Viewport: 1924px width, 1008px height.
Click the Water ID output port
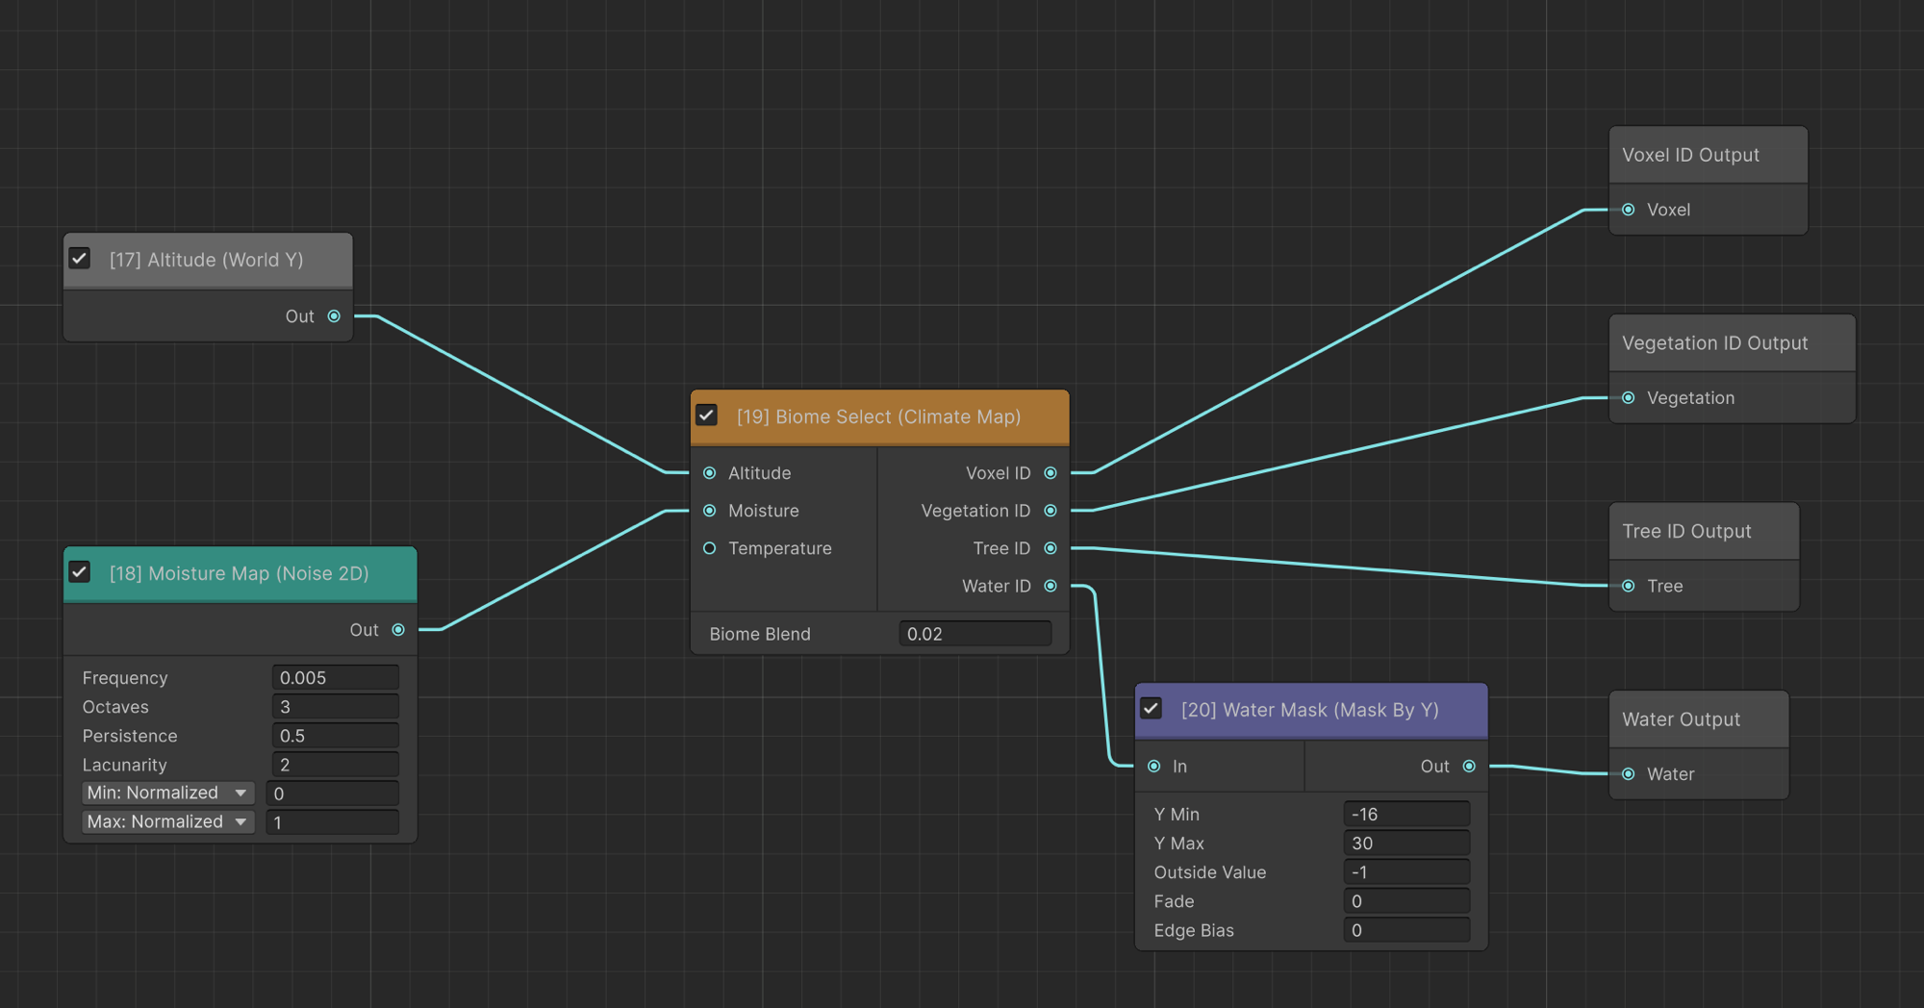[x=1051, y=586]
